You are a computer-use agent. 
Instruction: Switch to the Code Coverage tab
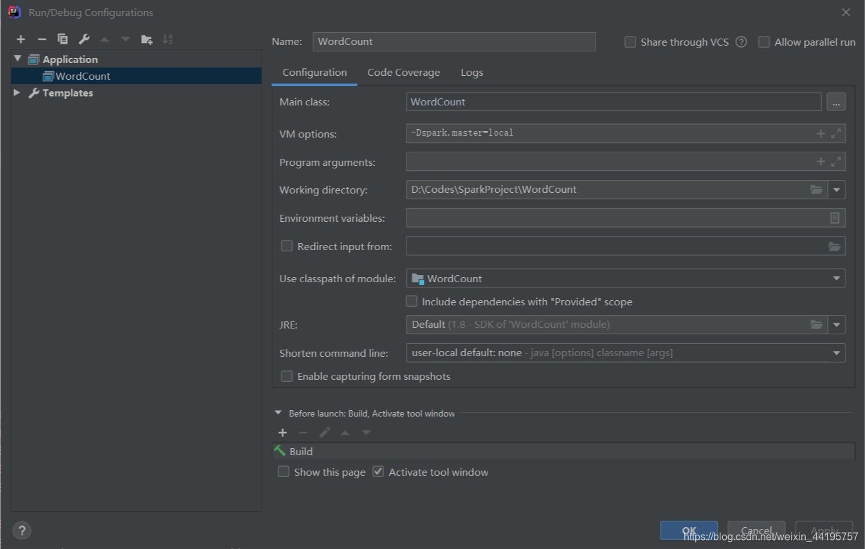pos(404,73)
